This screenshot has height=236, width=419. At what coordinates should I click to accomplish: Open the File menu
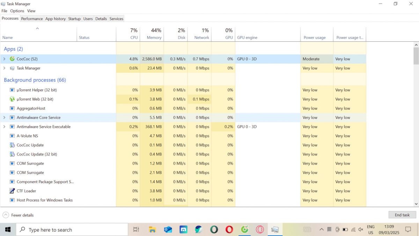[x=4, y=11]
